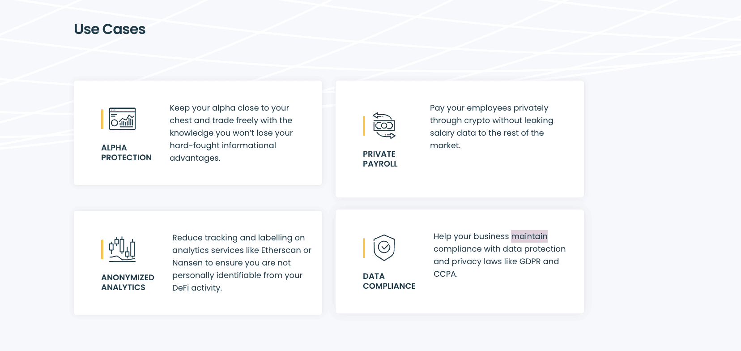Click the DATA COMPLIANCE label
The image size is (741, 351).
tap(389, 281)
